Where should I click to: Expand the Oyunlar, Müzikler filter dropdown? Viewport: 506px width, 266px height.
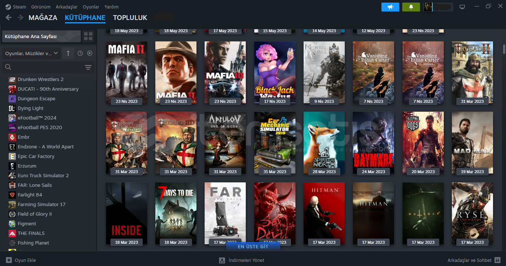[x=31, y=53]
